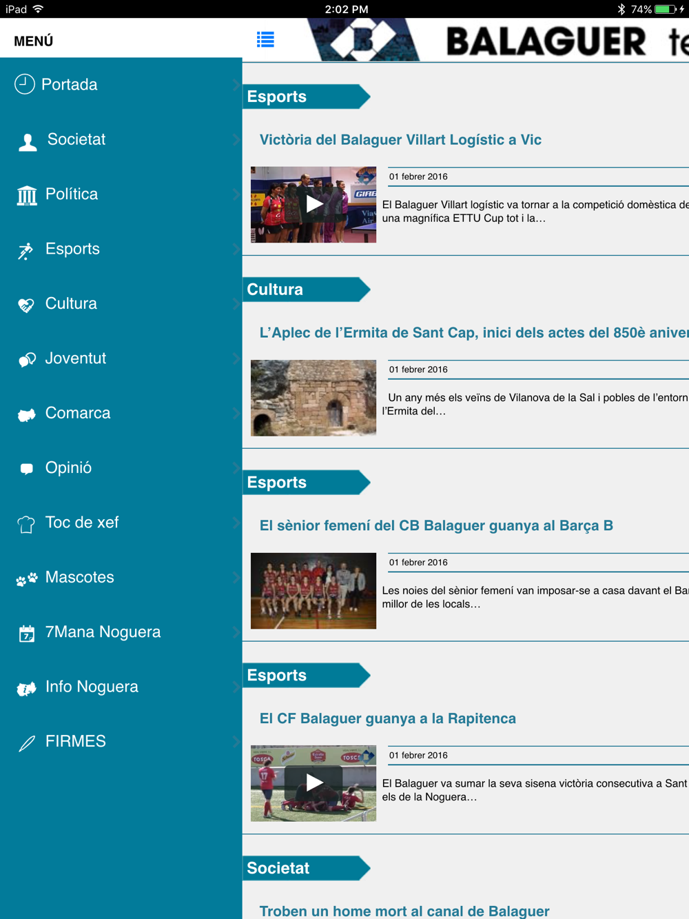Expand Joventut row chevron arrow
689x919 pixels.
point(236,358)
